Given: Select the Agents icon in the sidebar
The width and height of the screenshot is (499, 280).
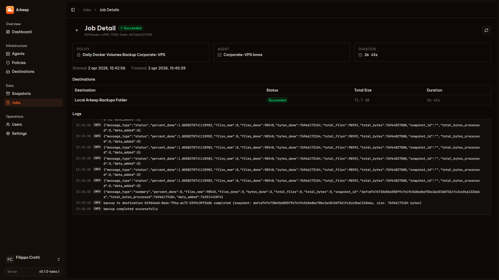Looking at the screenshot, I should coord(8,54).
